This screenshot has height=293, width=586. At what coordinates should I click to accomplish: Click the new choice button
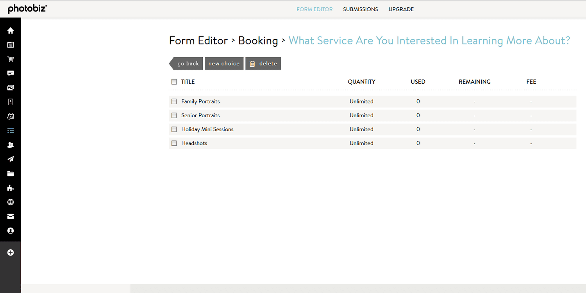pyautogui.click(x=224, y=63)
